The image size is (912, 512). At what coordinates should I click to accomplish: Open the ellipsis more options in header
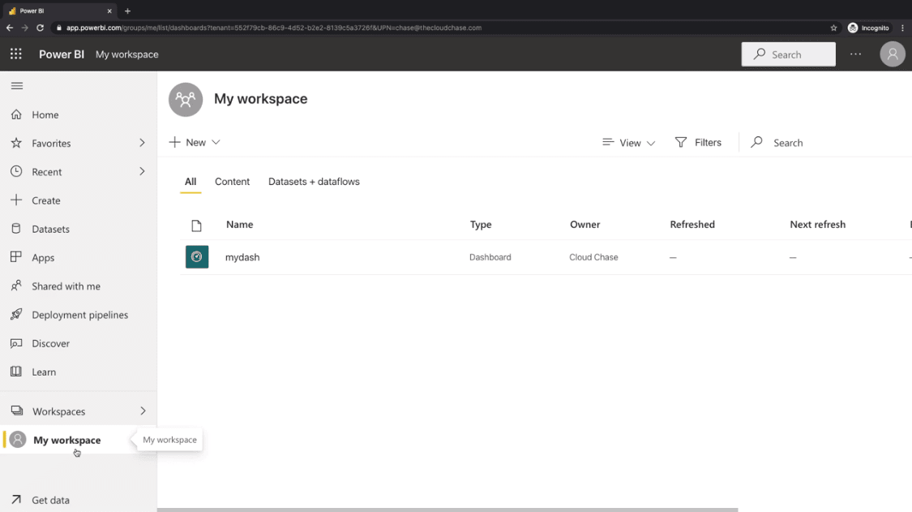click(855, 54)
